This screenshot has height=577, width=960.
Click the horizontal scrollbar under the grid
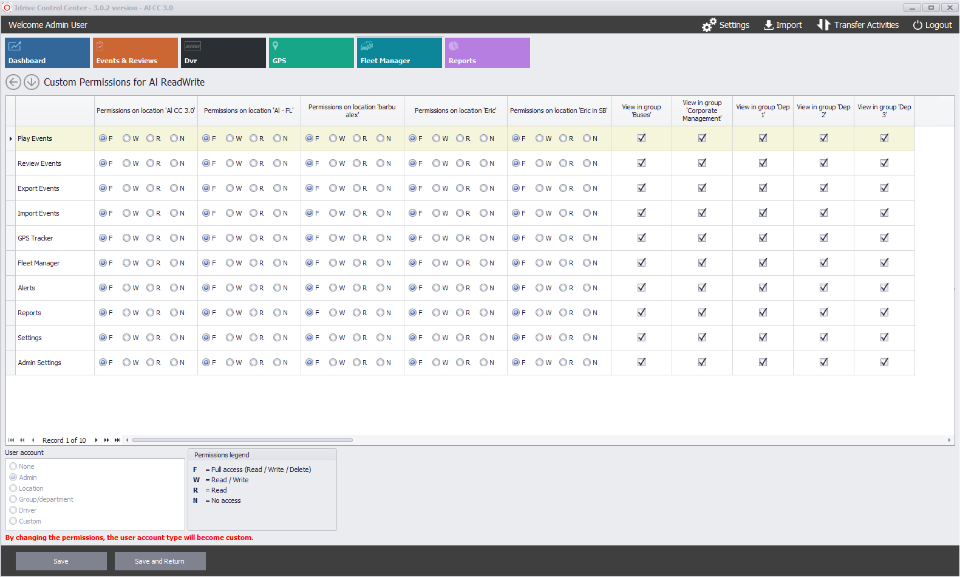point(242,440)
